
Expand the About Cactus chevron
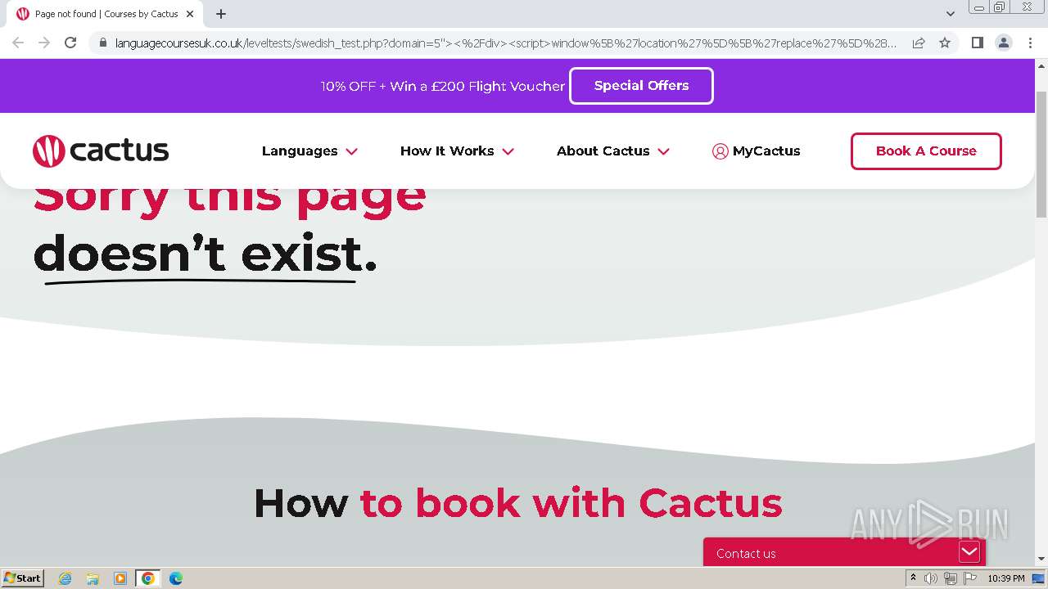click(664, 151)
